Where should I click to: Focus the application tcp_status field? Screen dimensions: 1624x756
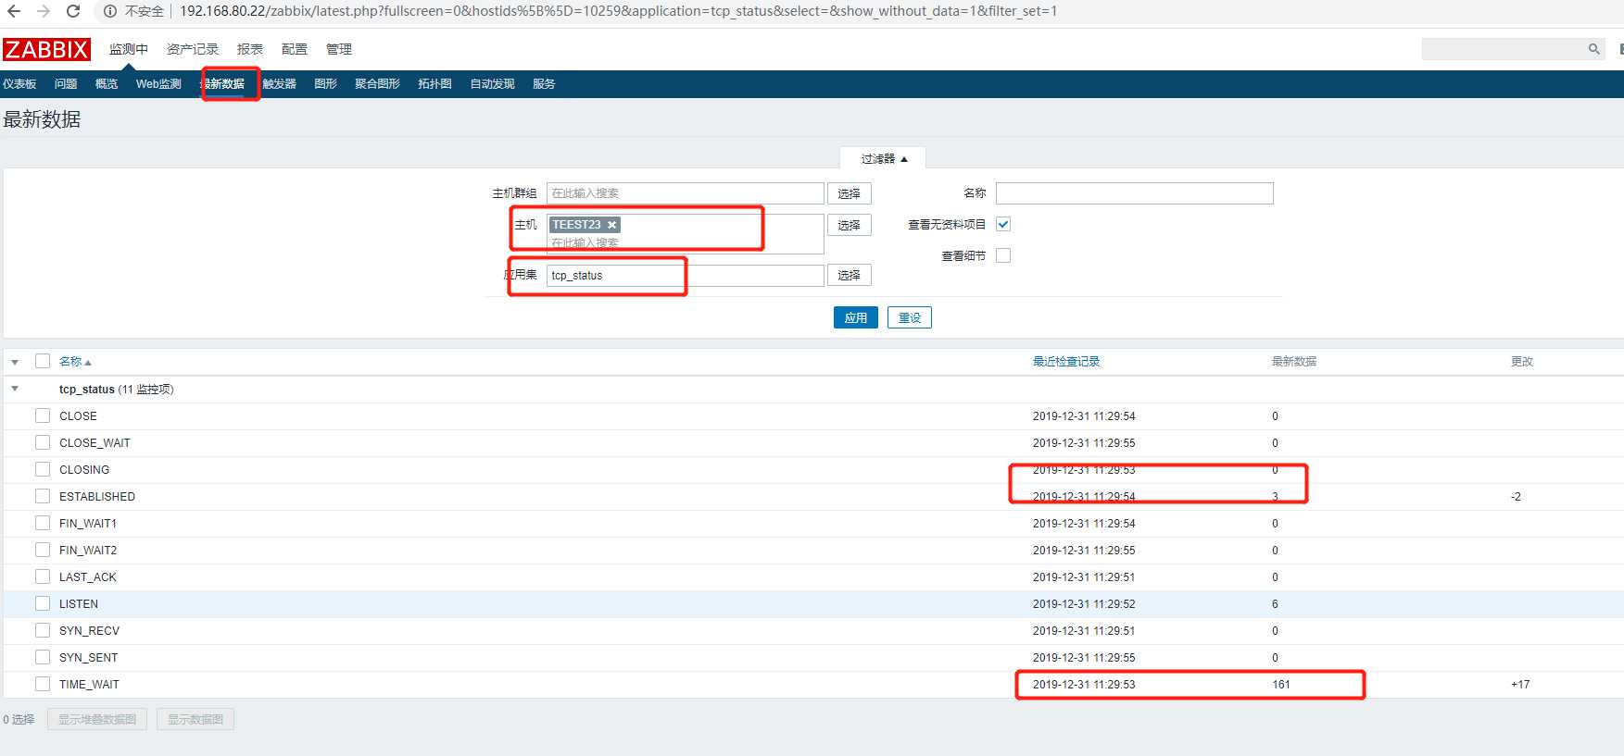click(x=686, y=275)
